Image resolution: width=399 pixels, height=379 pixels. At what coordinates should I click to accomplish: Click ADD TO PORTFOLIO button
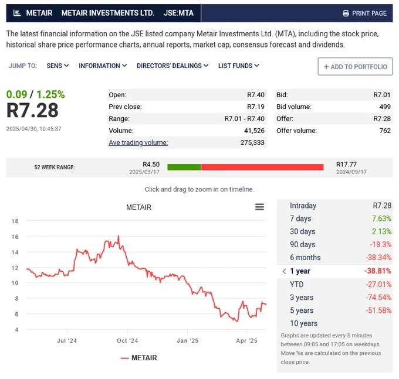click(x=355, y=67)
